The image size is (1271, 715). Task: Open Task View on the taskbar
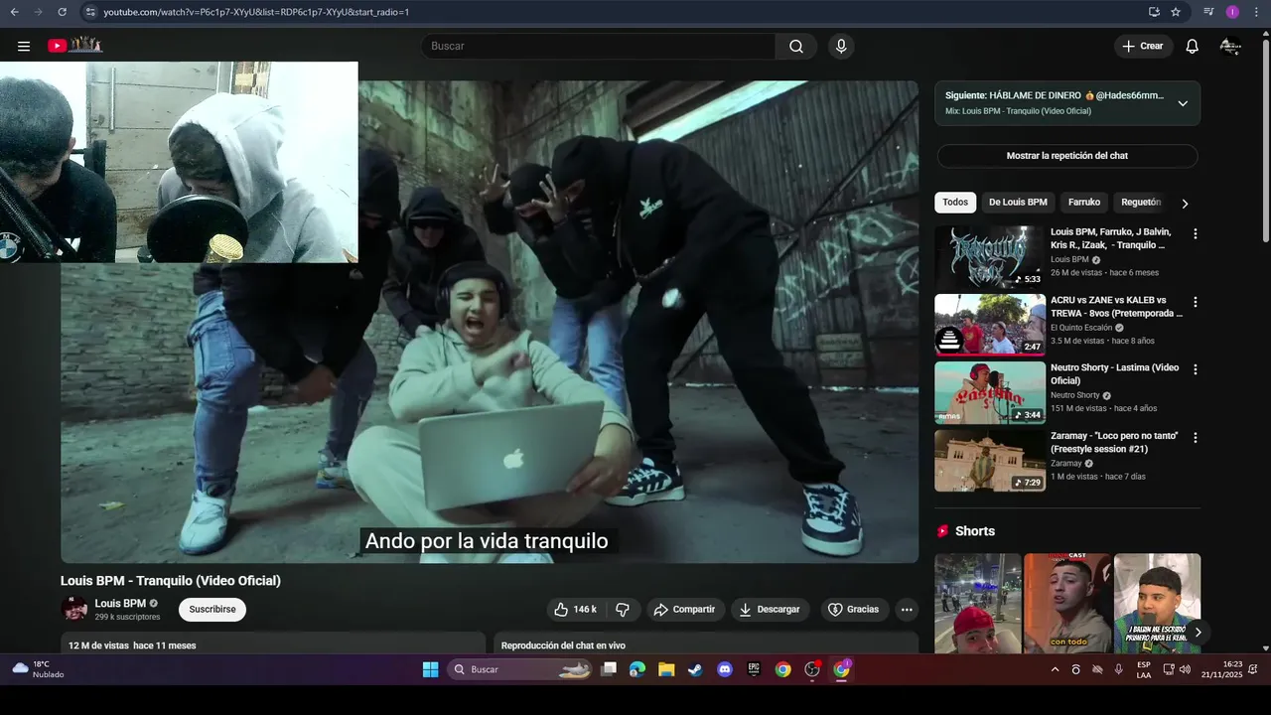[x=609, y=669]
